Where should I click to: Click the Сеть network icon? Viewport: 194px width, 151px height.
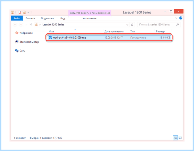[x=16, y=51]
